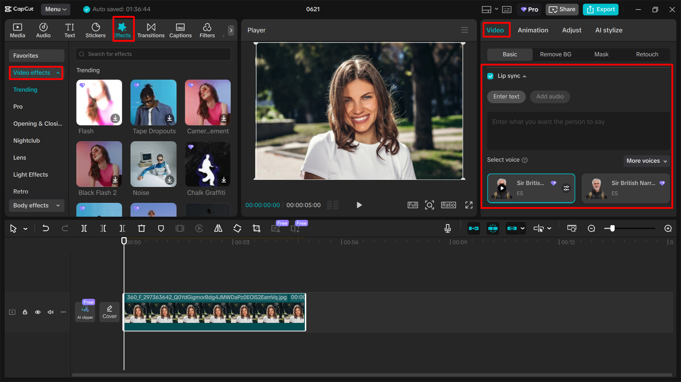681x382 pixels.
Task: Take a snapshot of the Player frame
Action: [x=429, y=205]
